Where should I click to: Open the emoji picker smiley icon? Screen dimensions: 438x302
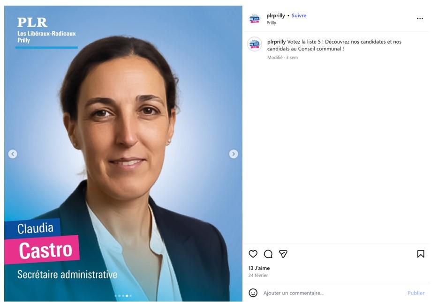(253, 293)
